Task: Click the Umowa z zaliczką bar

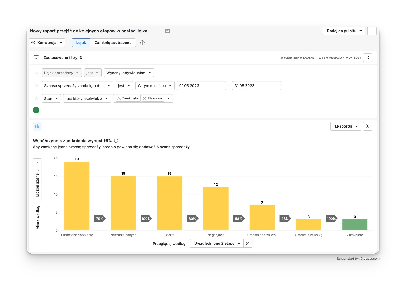Action: [309, 225]
